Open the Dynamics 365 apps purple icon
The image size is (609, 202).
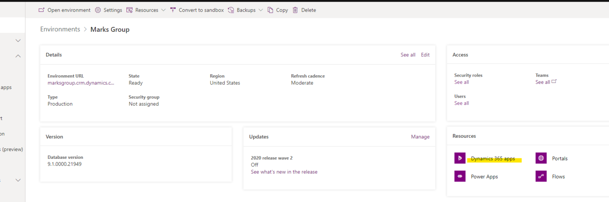[x=460, y=158]
